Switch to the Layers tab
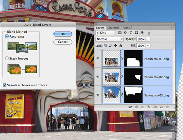 [x=100, y=28]
